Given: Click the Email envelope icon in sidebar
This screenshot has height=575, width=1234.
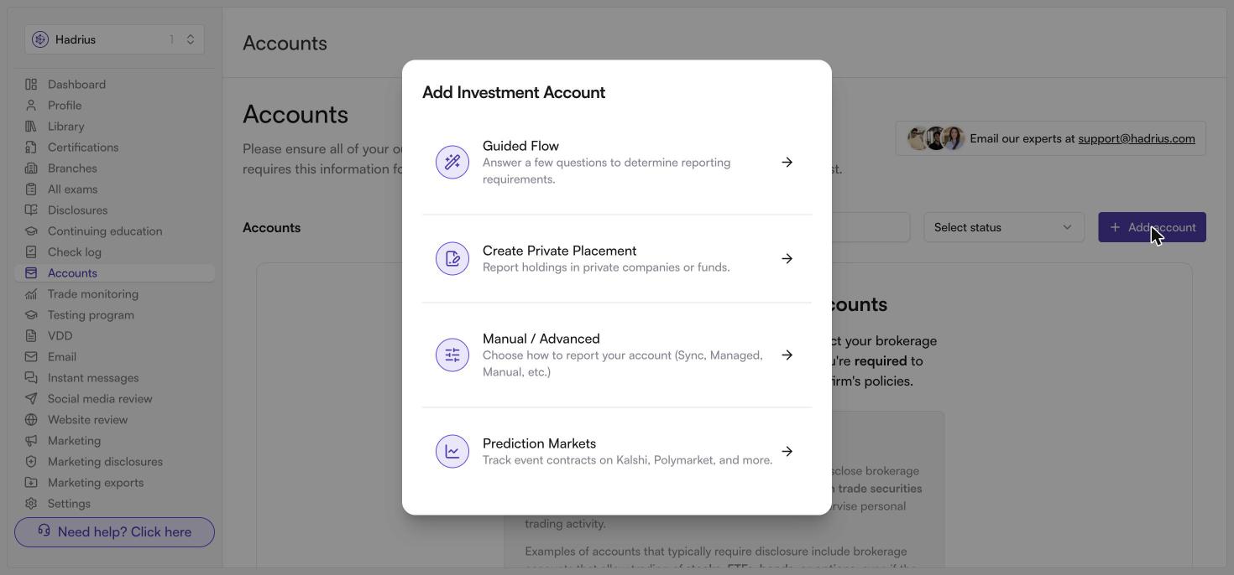Looking at the screenshot, I should click(31, 357).
